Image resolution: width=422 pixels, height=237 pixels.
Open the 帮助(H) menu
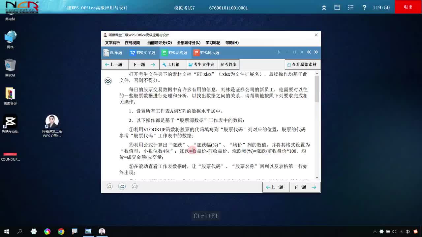(232, 43)
